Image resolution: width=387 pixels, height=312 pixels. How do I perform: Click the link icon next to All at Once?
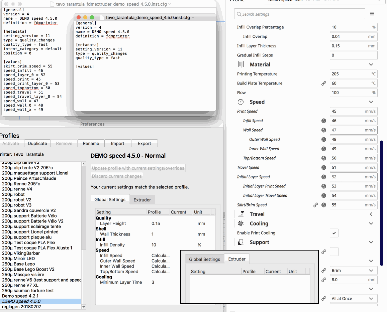pyautogui.click(x=323, y=299)
